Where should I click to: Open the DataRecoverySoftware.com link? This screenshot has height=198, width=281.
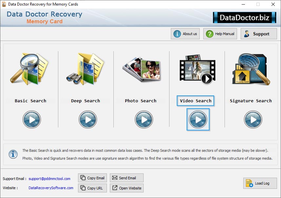pos(51,188)
